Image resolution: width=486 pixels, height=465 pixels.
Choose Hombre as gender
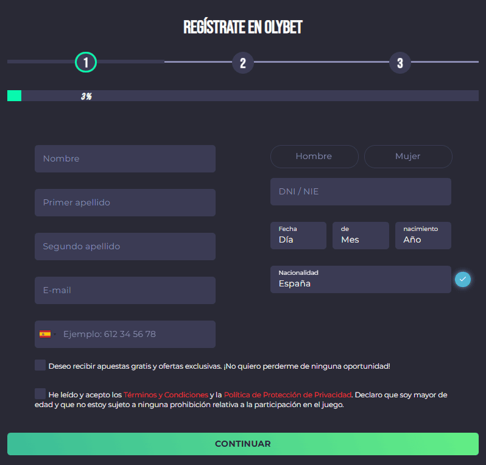coord(314,157)
